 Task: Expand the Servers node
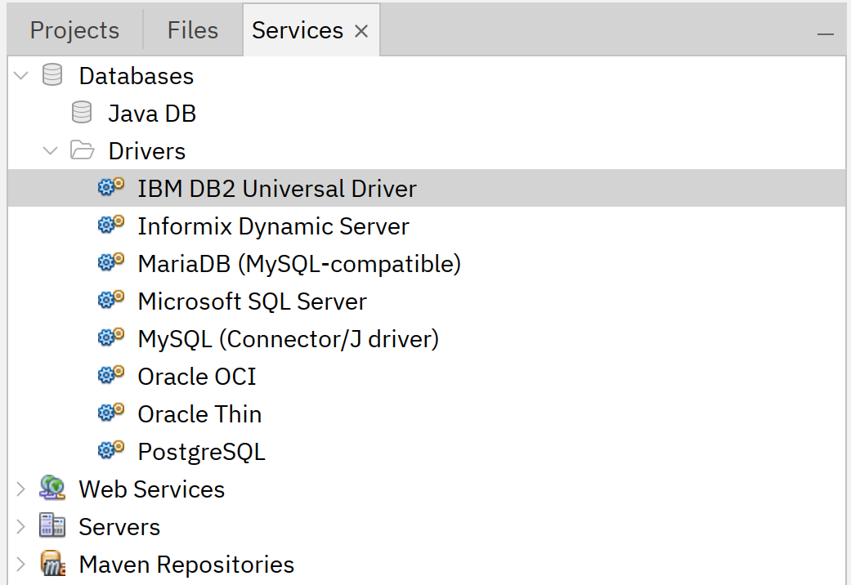click(22, 526)
